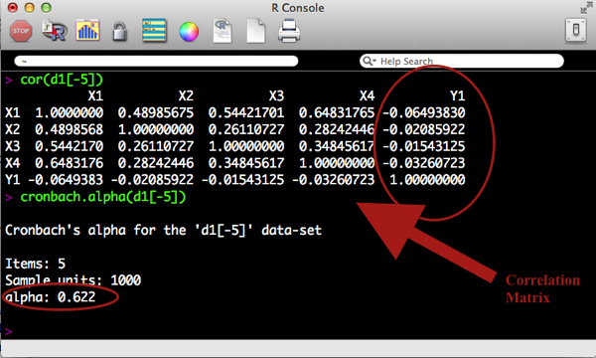Click the "Cronbach's alpha for the" output line
The width and height of the screenshot is (596, 358).
tap(164, 230)
